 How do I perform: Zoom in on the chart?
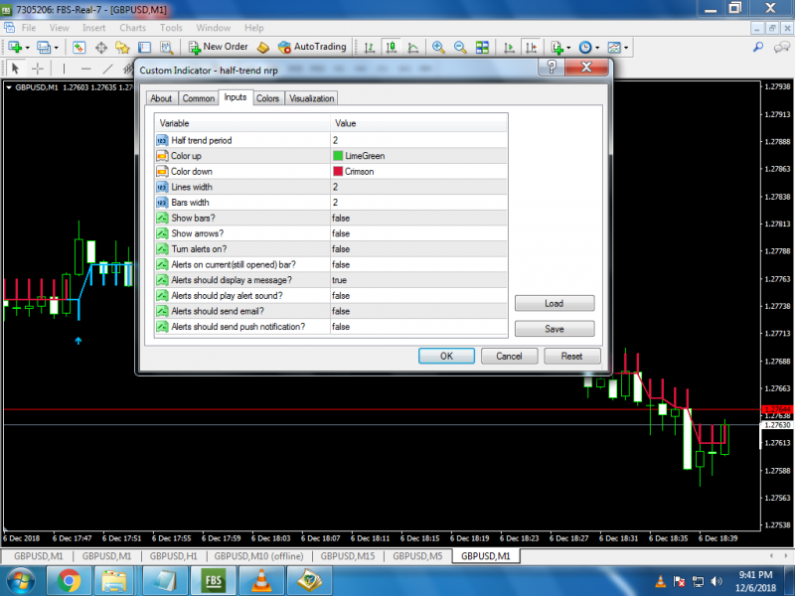click(x=438, y=48)
